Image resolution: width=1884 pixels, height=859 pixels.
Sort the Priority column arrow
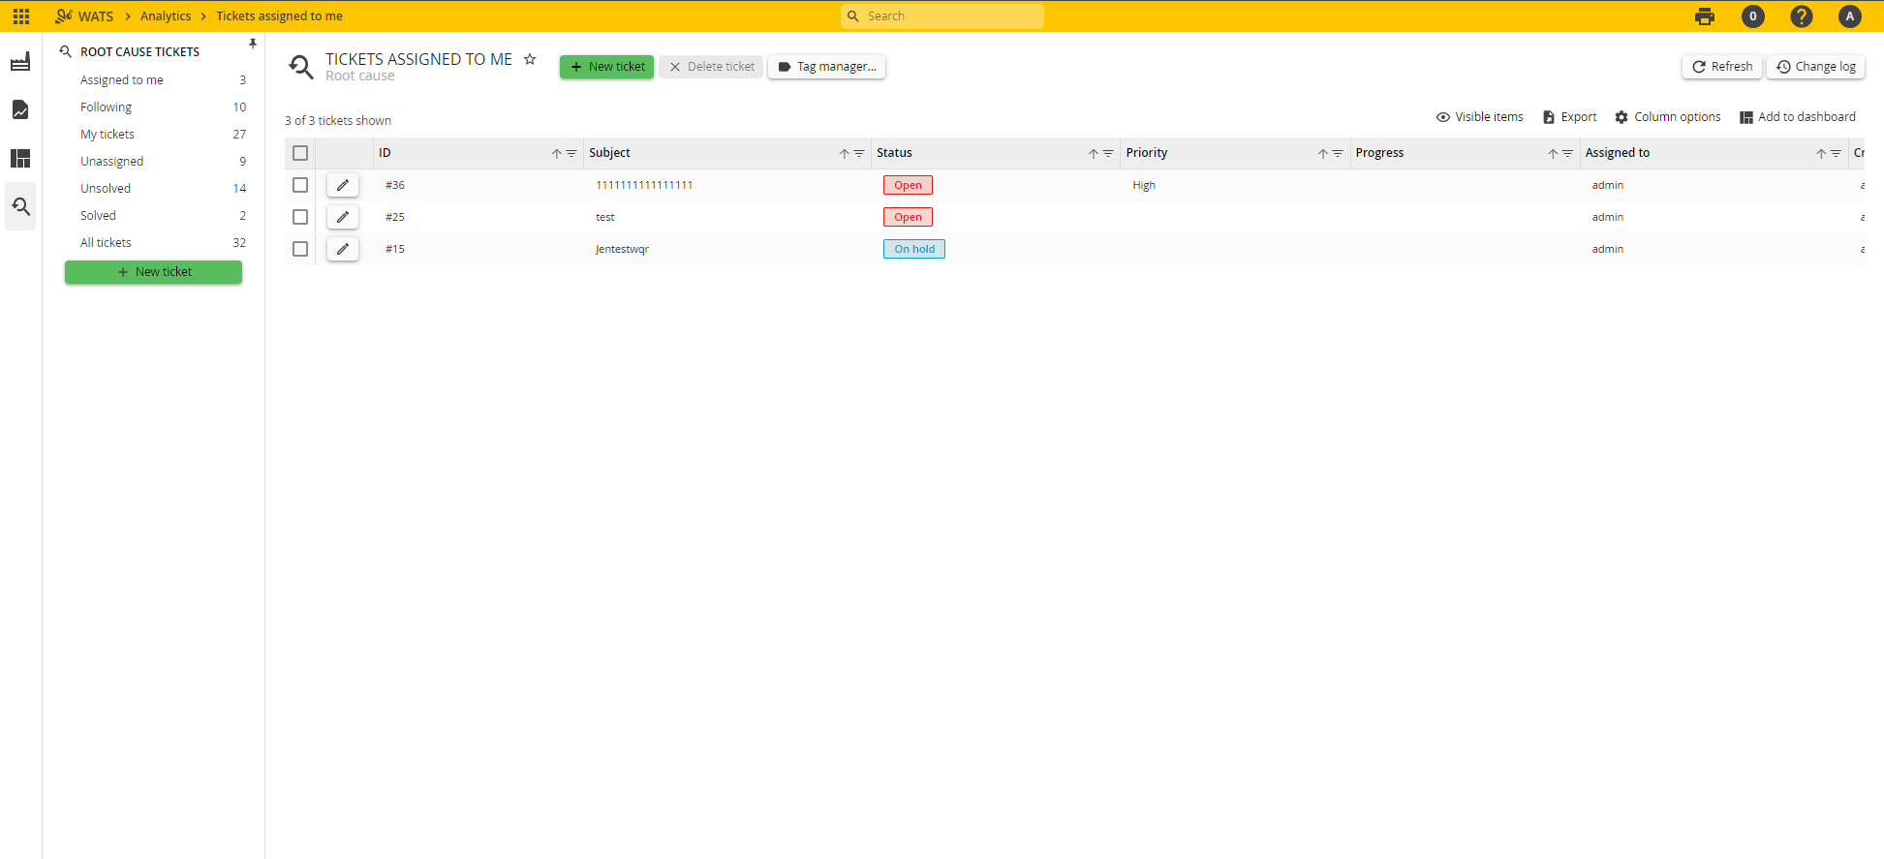(x=1323, y=153)
